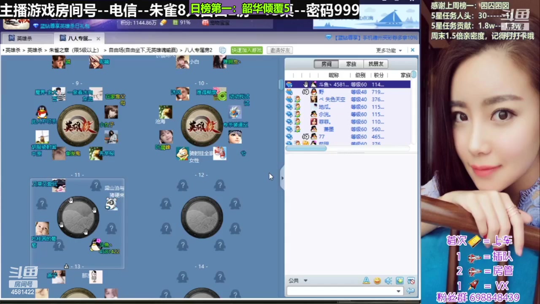This screenshot has height=304, width=540.
Task: Open the emoji picker in chat
Action: coord(377,280)
